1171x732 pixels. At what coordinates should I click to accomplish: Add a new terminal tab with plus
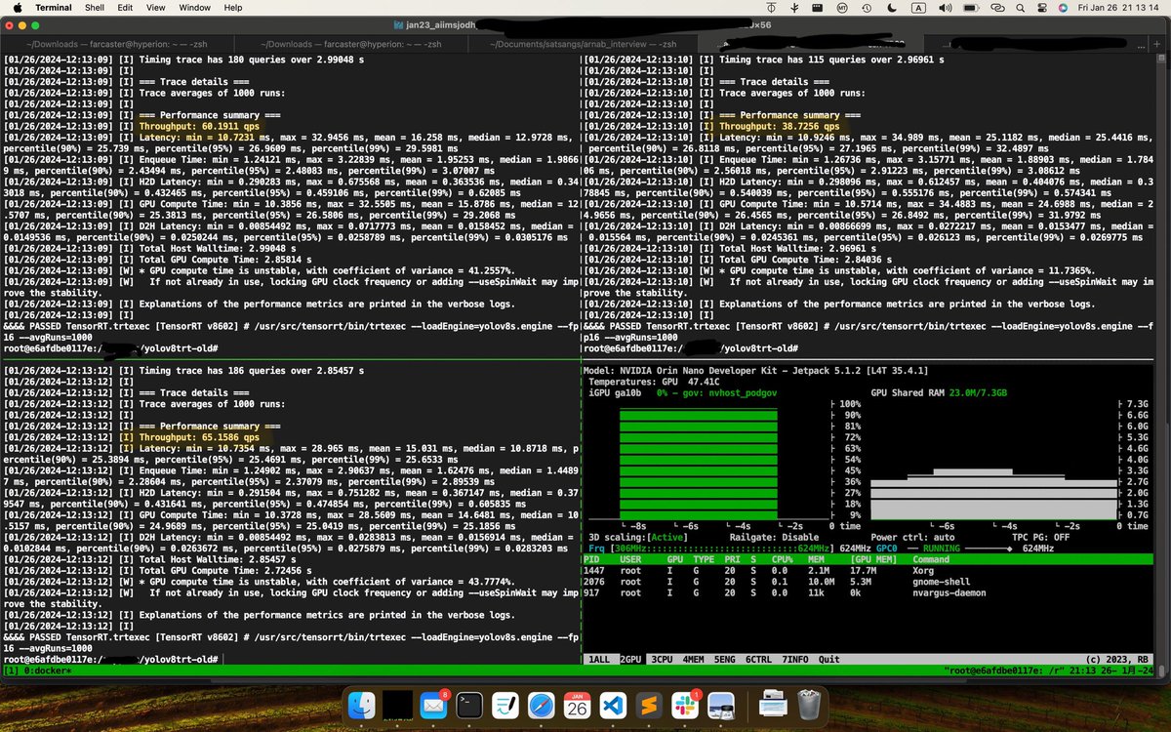pyautogui.click(x=1158, y=43)
